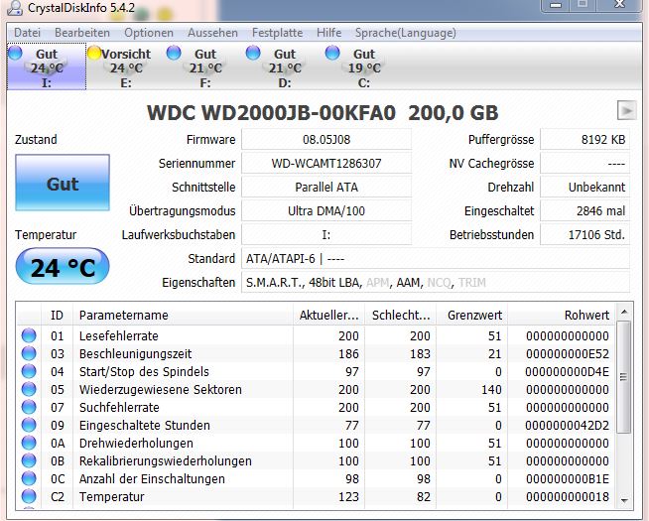649x521 pixels.
Task: Click the blue Gut health status button
Action: (x=63, y=183)
